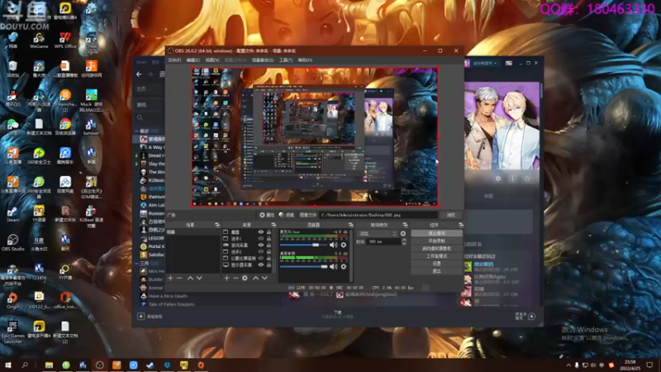Toggle lock on the 显示器采集 source

[269, 265]
